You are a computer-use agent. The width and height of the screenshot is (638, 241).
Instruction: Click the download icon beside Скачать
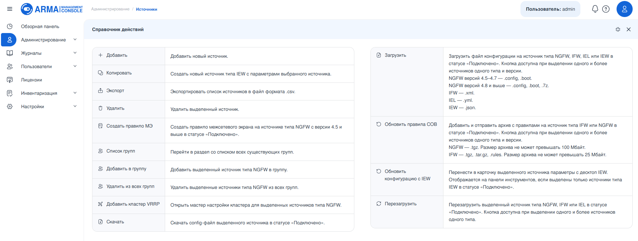tap(100, 222)
